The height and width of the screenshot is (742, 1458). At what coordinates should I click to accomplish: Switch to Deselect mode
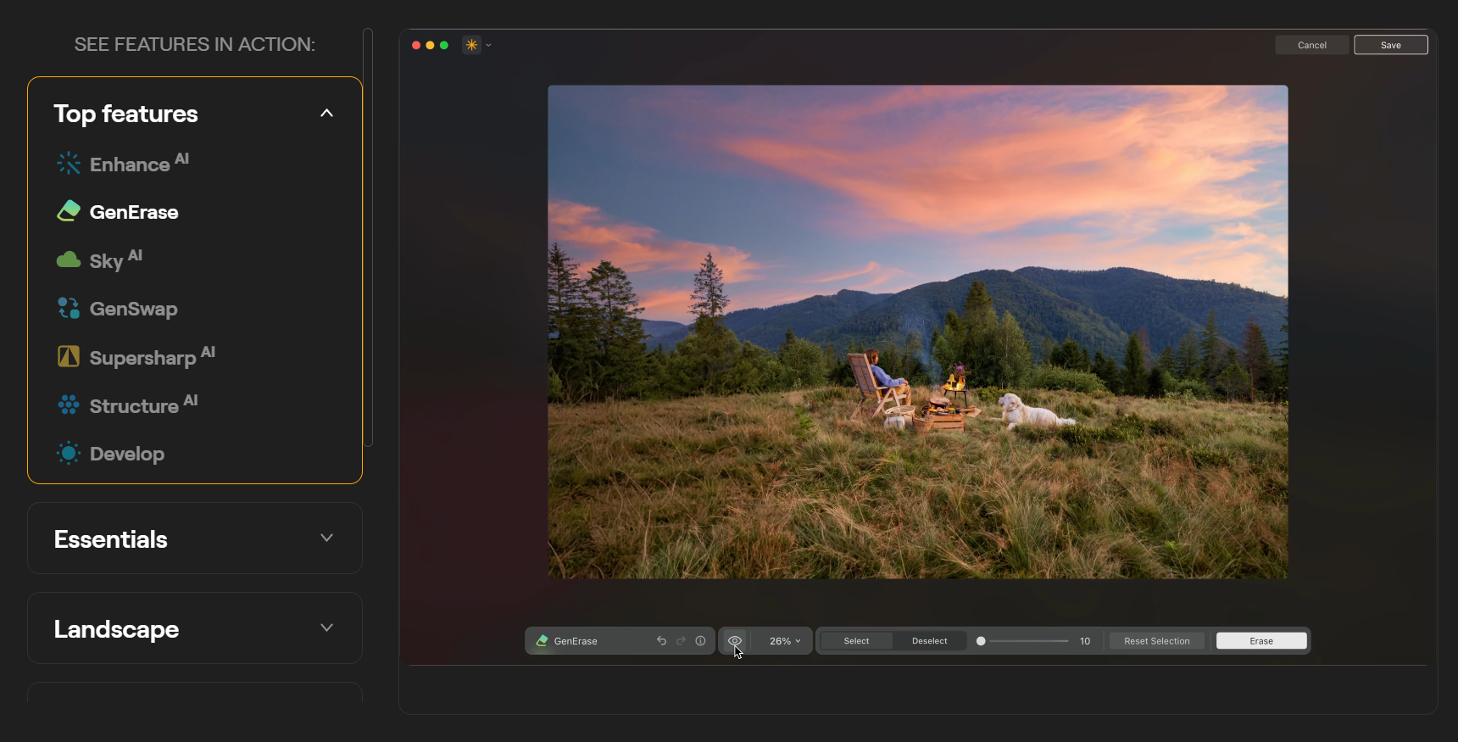point(930,641)
